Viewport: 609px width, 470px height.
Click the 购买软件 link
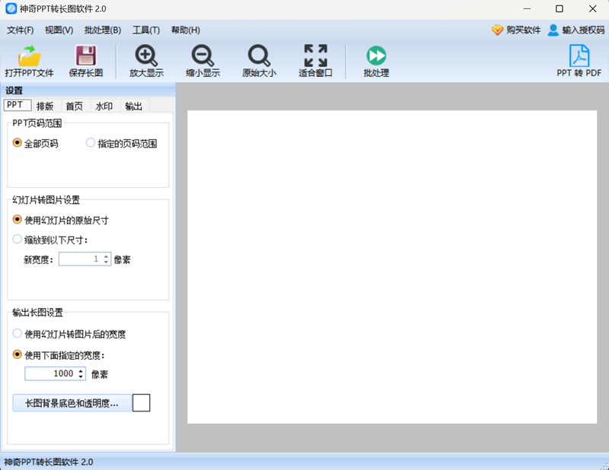click(516, 30)
